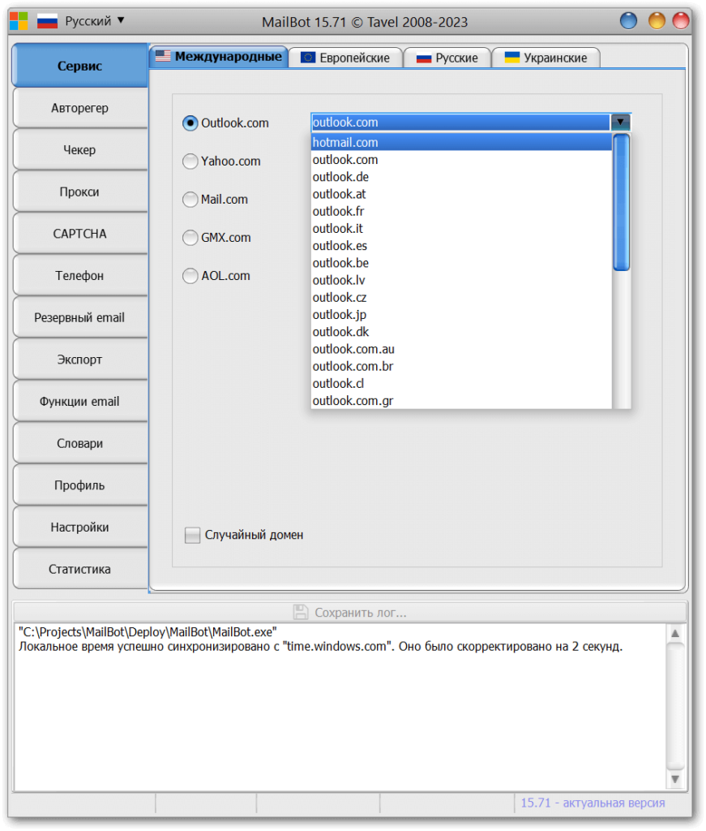
Task: Collapse the domain combo box arrow
Action: coord(620,123)
